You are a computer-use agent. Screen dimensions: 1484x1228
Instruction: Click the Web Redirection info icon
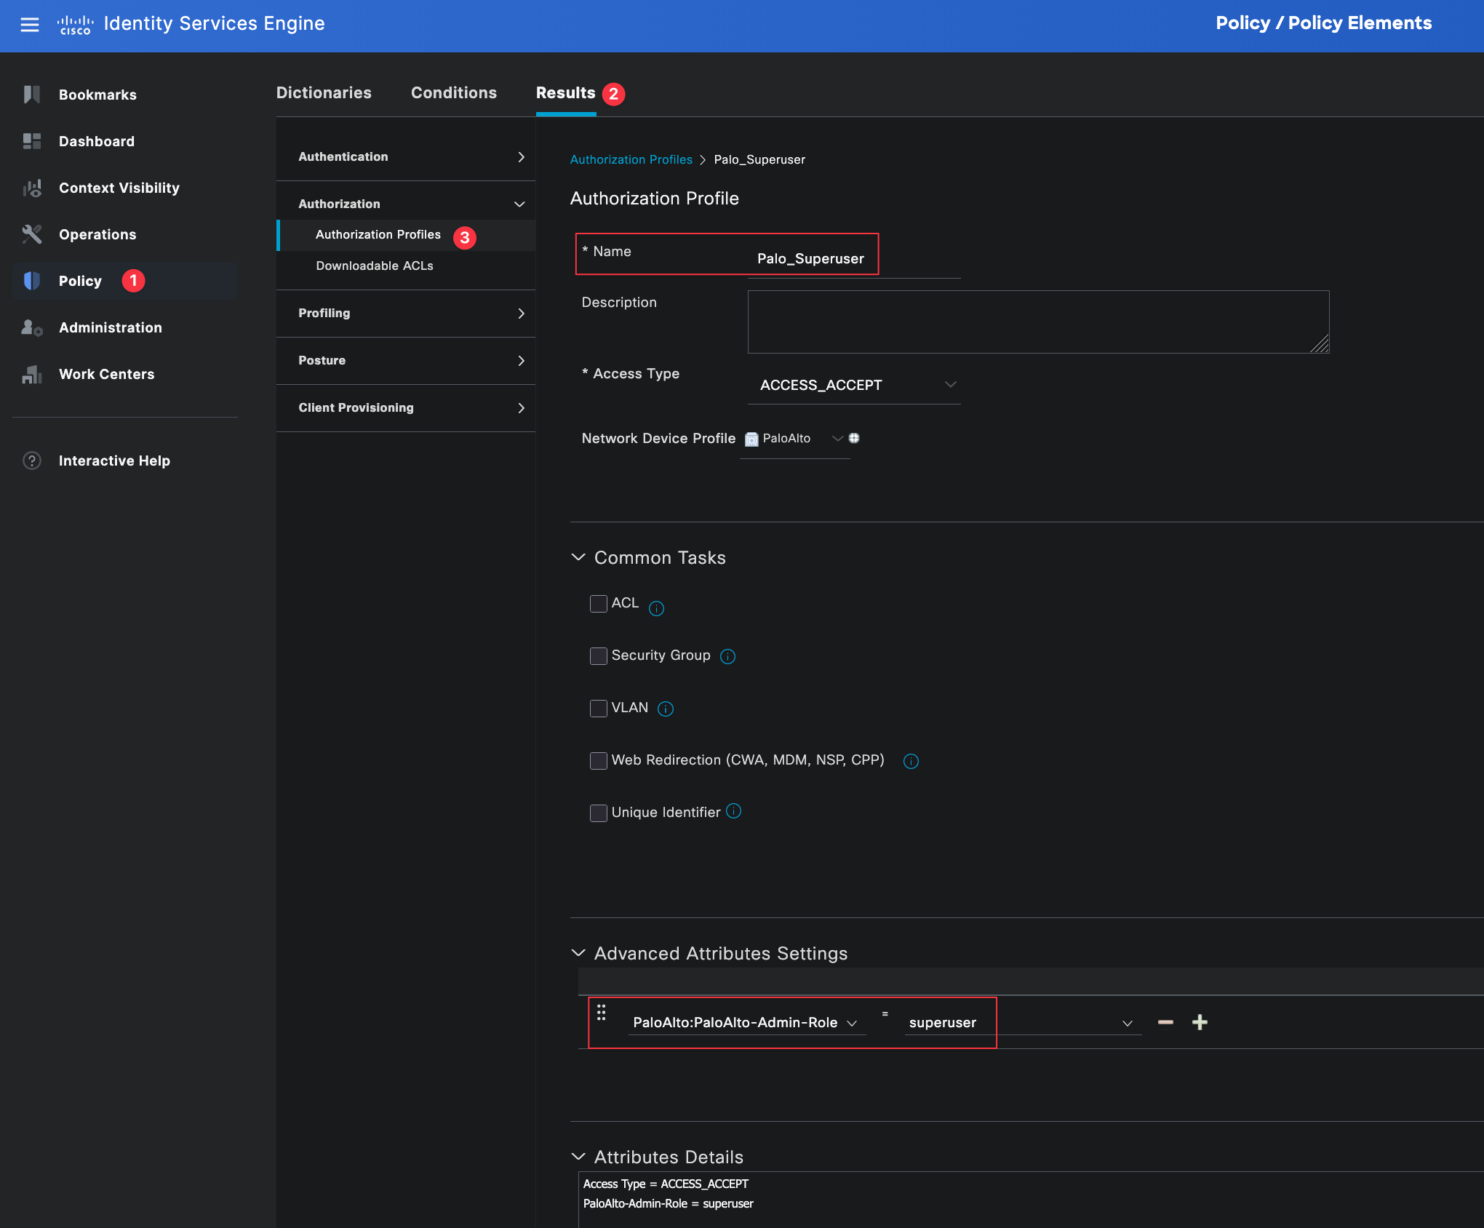click(x=911, y=761)
